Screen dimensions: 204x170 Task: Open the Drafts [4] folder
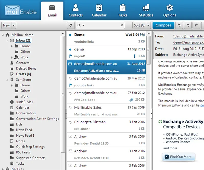click(23, 74)
